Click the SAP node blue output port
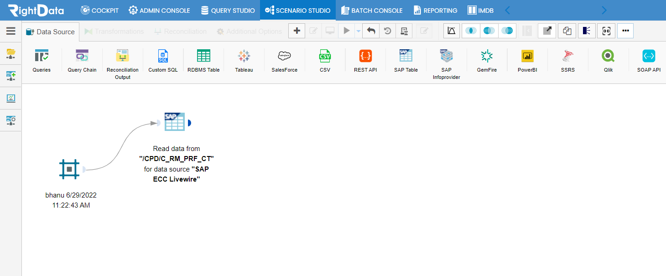666x276 pixels. (x=189, y=123)
